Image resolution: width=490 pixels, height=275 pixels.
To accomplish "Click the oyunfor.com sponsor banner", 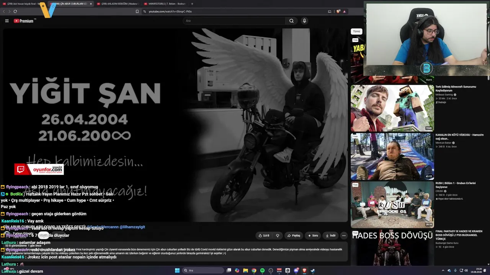I will coord(39,169).
